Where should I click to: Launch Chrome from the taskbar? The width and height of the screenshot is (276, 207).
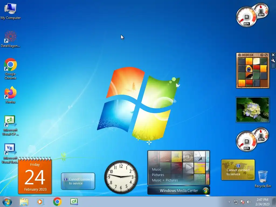57,202
